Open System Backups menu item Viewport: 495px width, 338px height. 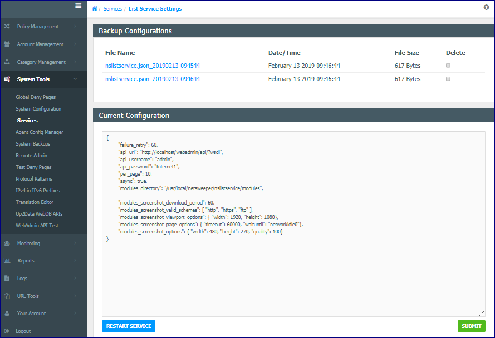tap(33, 144)
